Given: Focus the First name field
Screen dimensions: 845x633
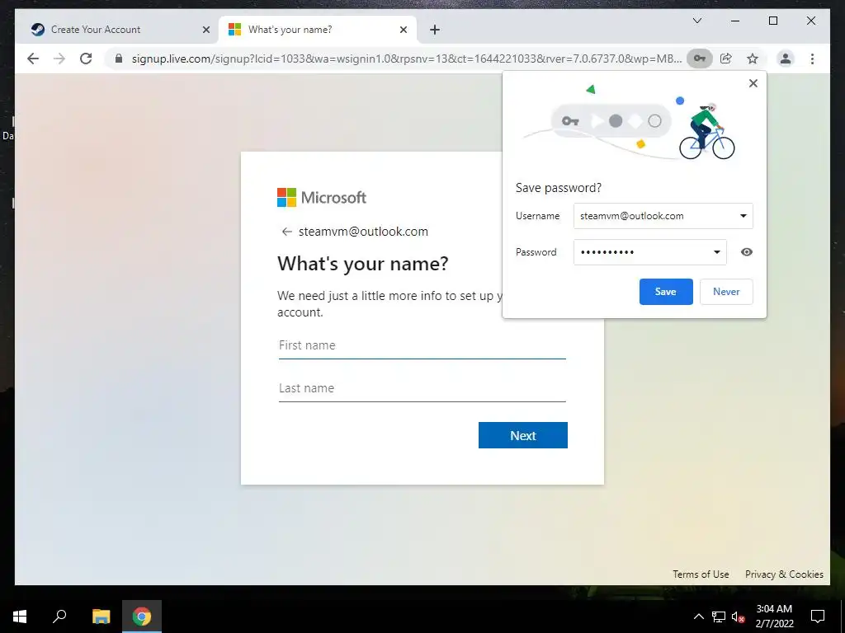Looking at the screenshot, I should [422, 346].
